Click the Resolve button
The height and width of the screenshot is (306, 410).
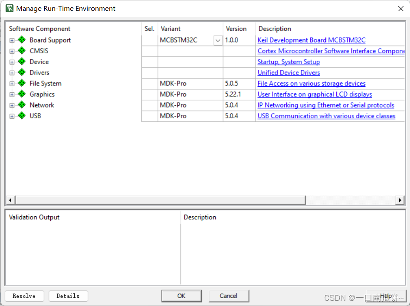(x=24, y=296)
